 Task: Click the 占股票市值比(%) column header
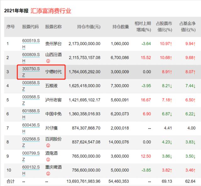point(164,27)
